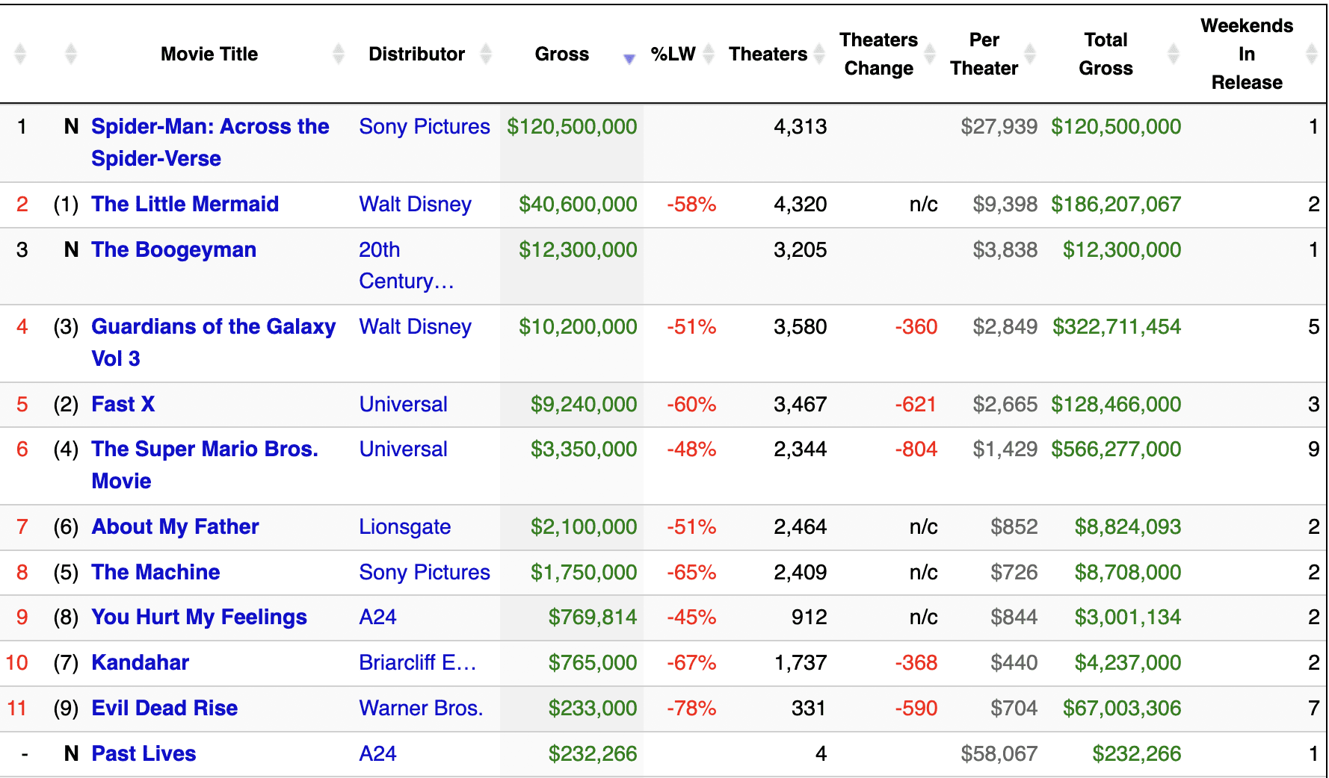The width and height of the screenshot is (1329, 778).
Task: Sort by Weekends In Release arrows
Action: click(1311, 54)
